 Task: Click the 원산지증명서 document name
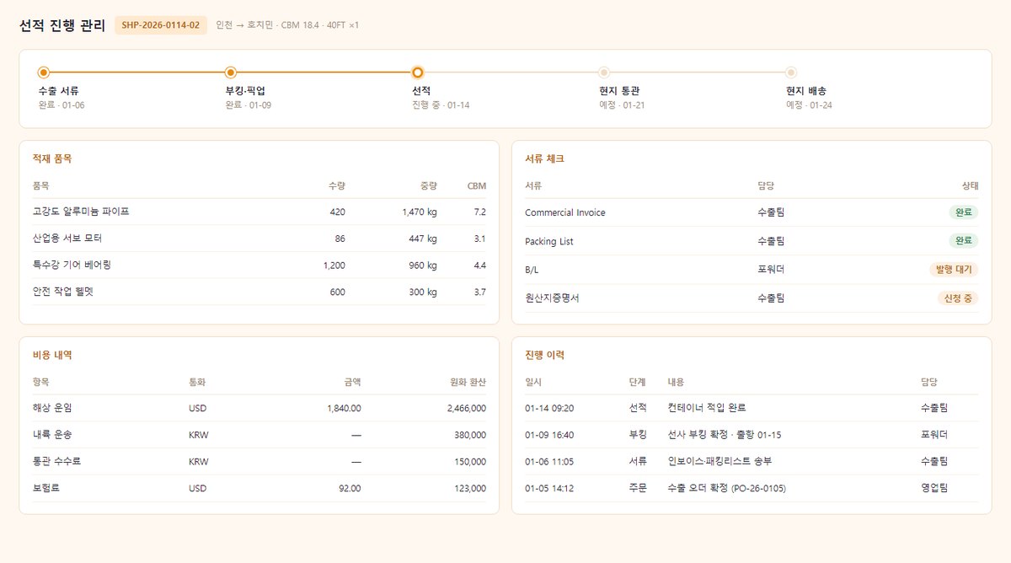(x=552, y=298)
